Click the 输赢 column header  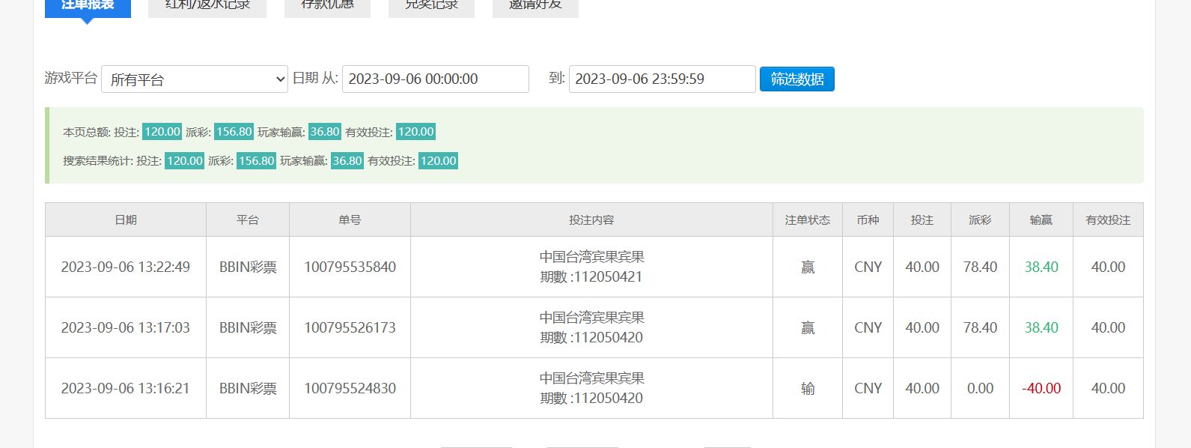pyautogui.click(x=1041, y=220)
